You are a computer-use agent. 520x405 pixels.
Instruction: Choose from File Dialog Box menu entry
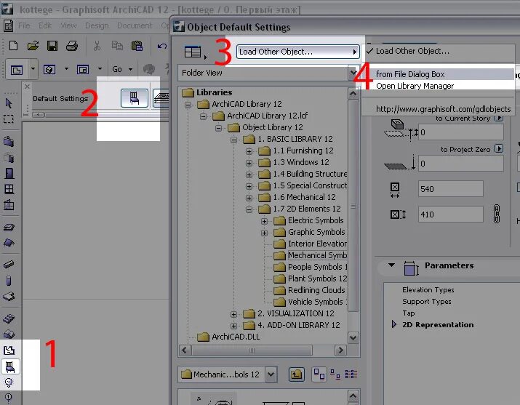pos(438,74)
